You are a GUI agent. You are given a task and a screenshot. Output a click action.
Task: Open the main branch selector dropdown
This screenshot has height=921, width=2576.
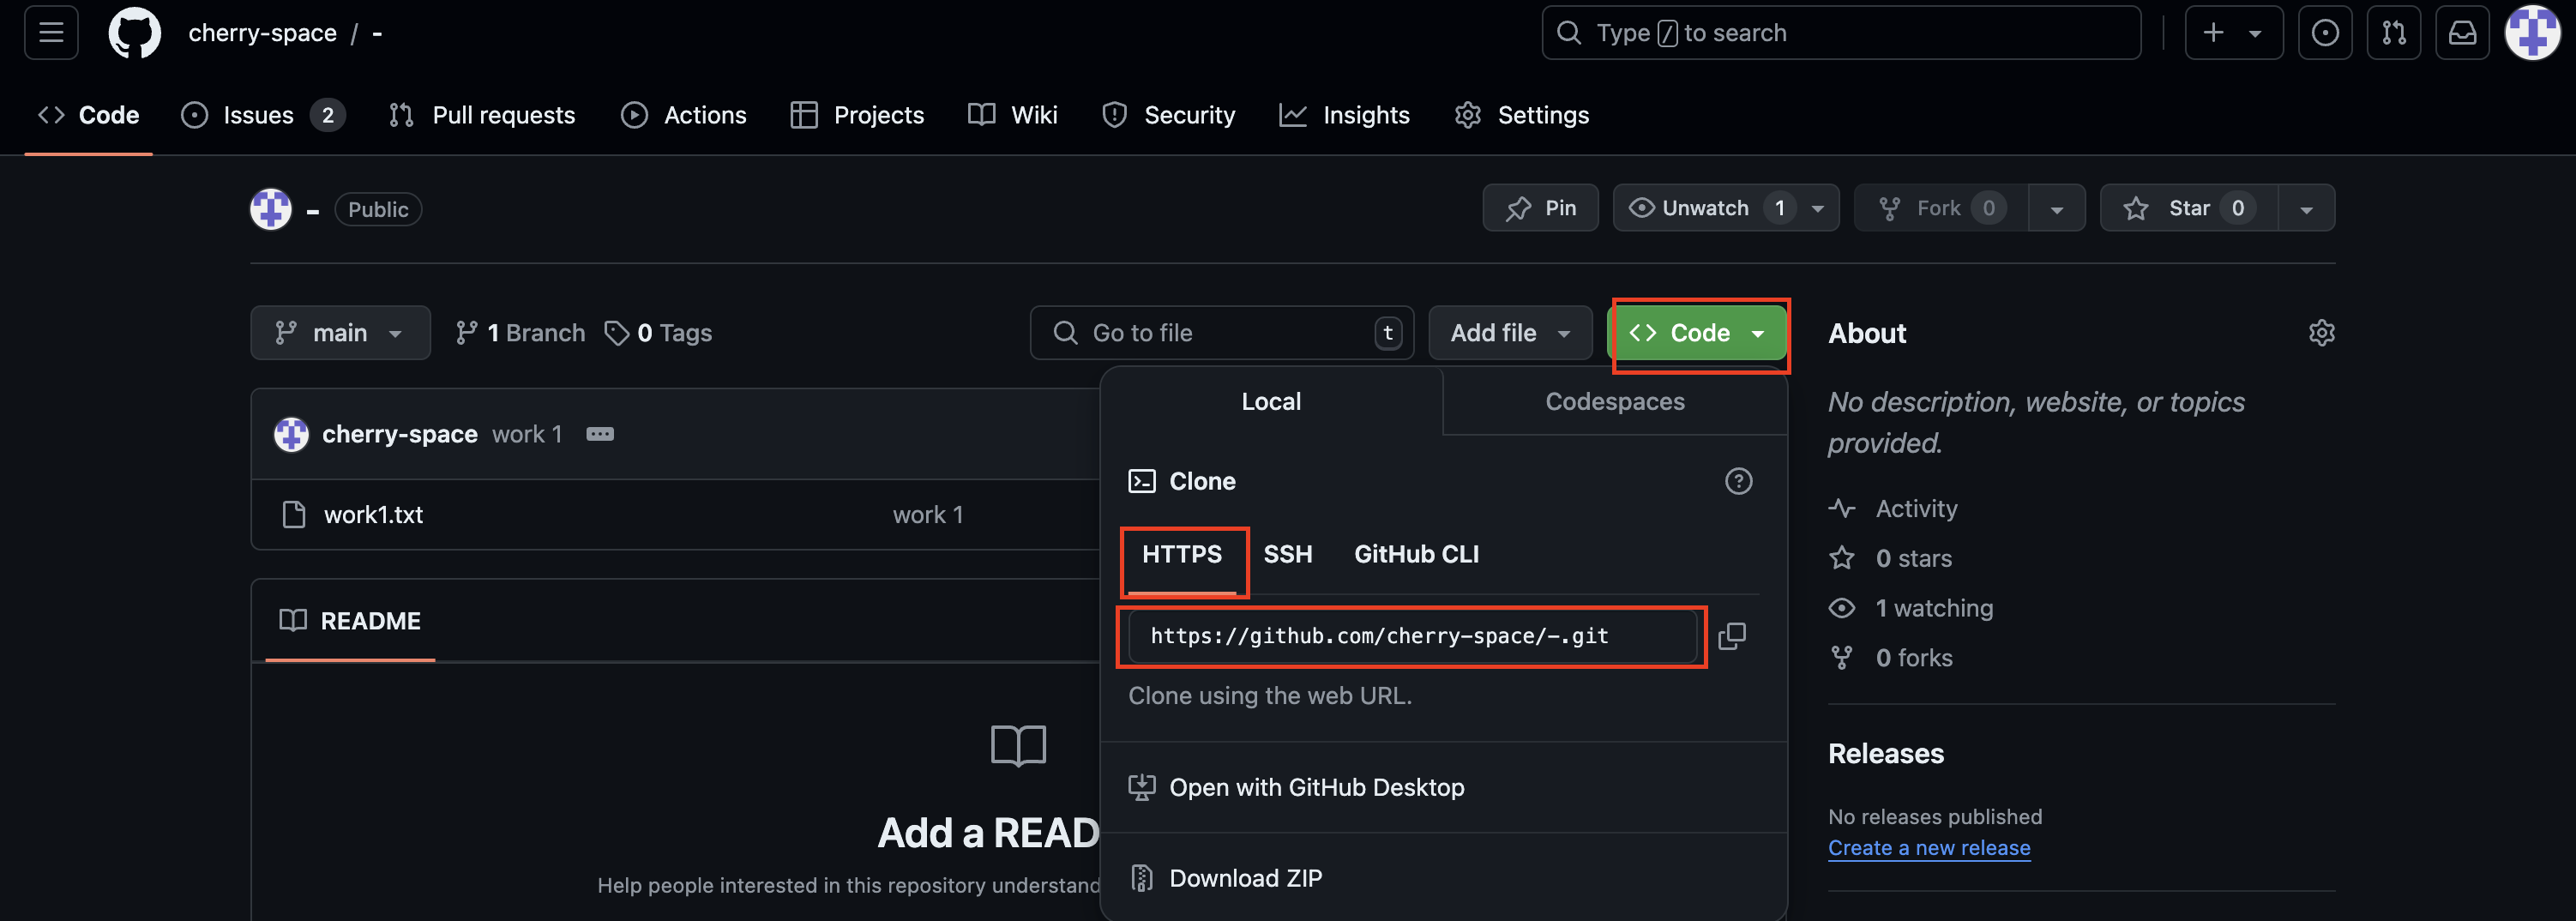pyautogui.click(x=340, y=333)
